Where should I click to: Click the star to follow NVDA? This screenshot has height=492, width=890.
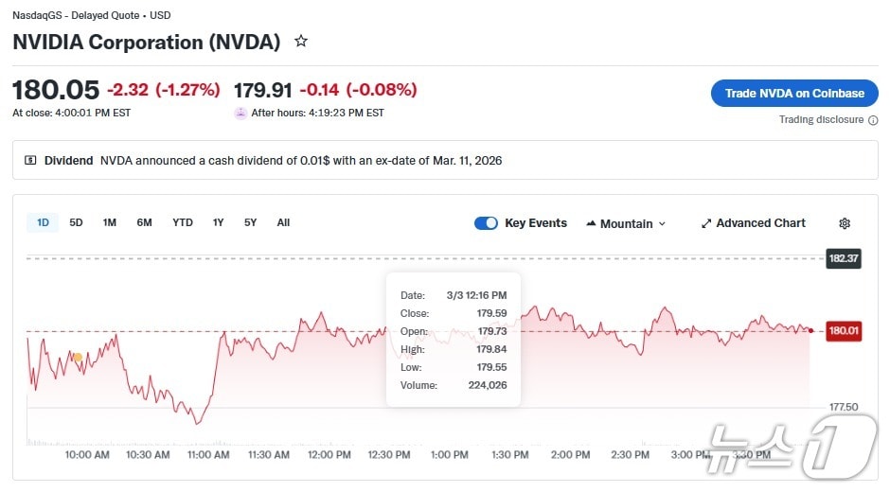[301, 42]
